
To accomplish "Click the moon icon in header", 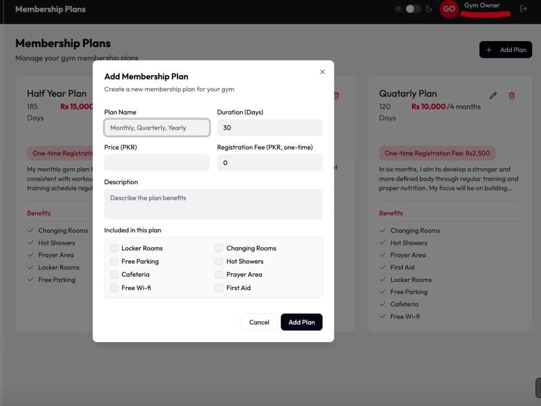I will 428,9.
